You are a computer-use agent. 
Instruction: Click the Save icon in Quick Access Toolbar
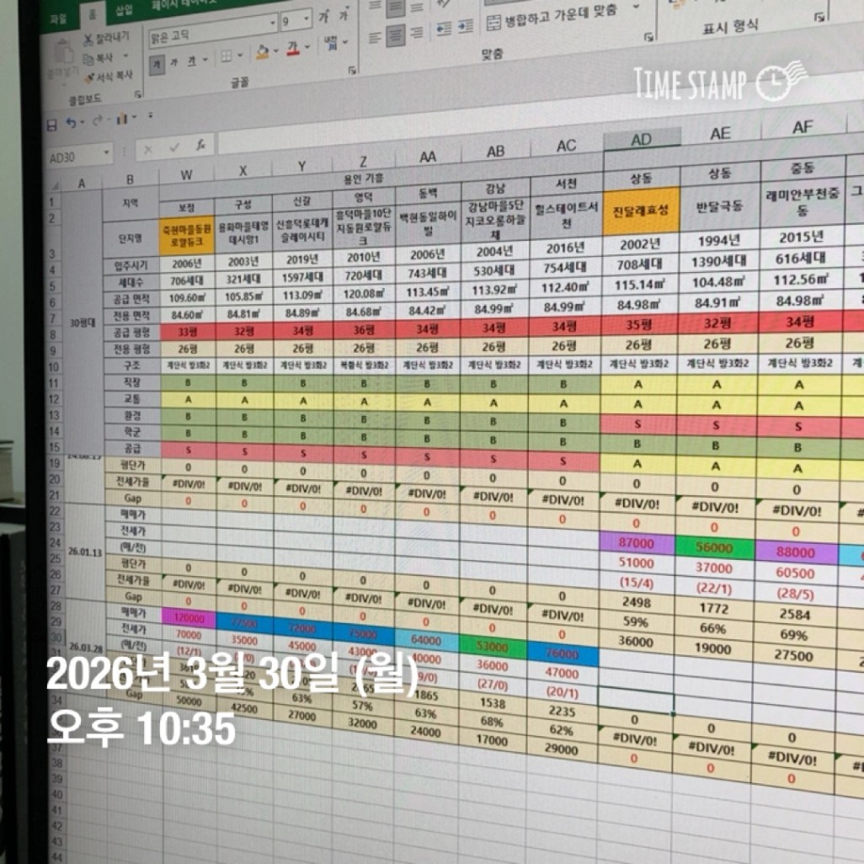click(x=52, y=125)
